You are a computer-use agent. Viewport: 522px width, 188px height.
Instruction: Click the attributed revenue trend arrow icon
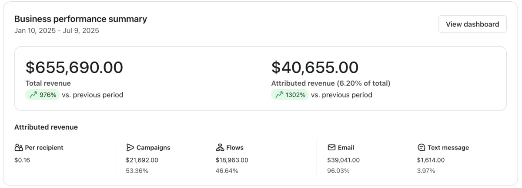click(279, 95)
